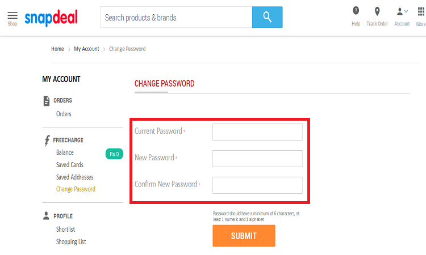Open Saved Cards in sidebar
Image resolution: width=426 pixels, height=255 pixels.
69,165
